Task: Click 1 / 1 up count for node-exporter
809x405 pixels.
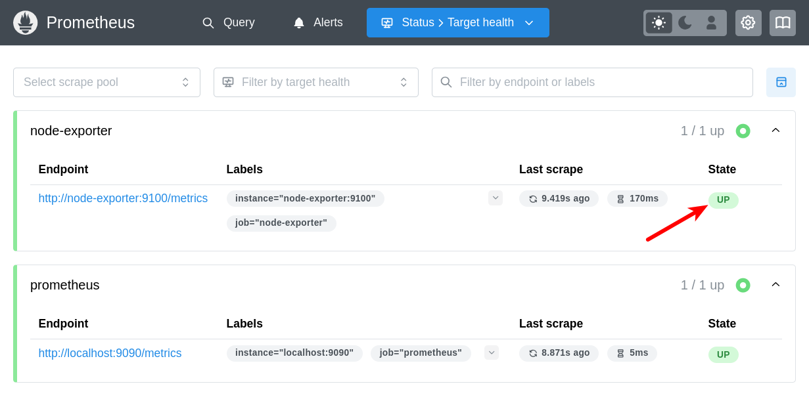Action: (703, 131)
